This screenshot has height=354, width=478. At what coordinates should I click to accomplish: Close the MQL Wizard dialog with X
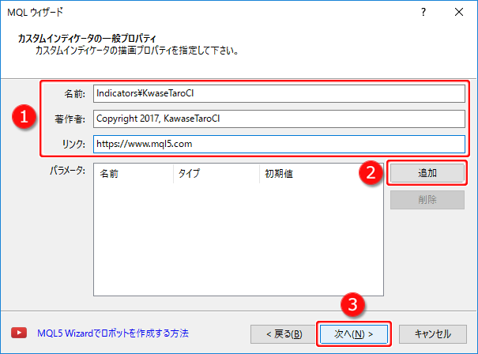459,12
